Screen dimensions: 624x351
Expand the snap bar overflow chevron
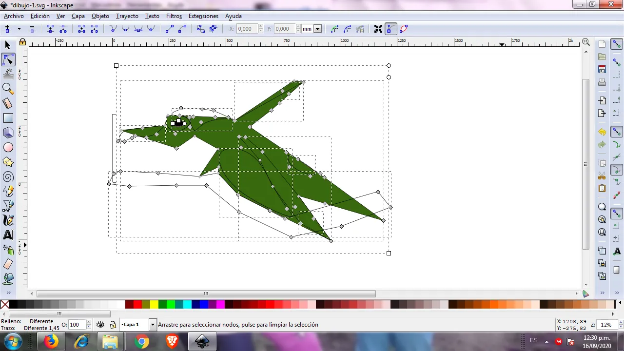617,292
